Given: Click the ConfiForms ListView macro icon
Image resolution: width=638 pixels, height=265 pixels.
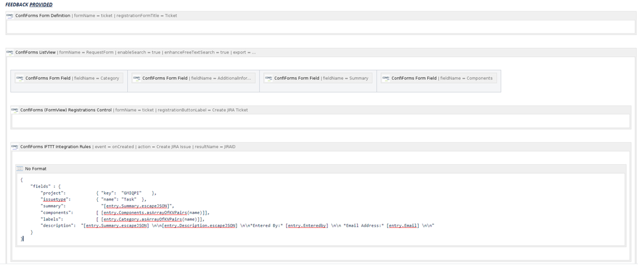Looking at the screenshot, I should pyautogui.click(x=10, y=52).
